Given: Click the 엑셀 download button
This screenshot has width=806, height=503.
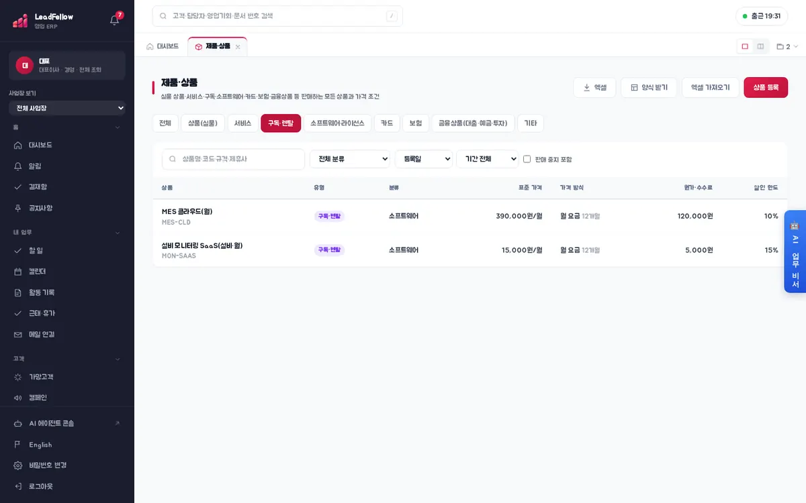Looking at the screenshot, I should point(594,88).
